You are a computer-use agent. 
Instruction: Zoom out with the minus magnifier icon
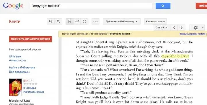pyautogui.click(x=58, y=21)
